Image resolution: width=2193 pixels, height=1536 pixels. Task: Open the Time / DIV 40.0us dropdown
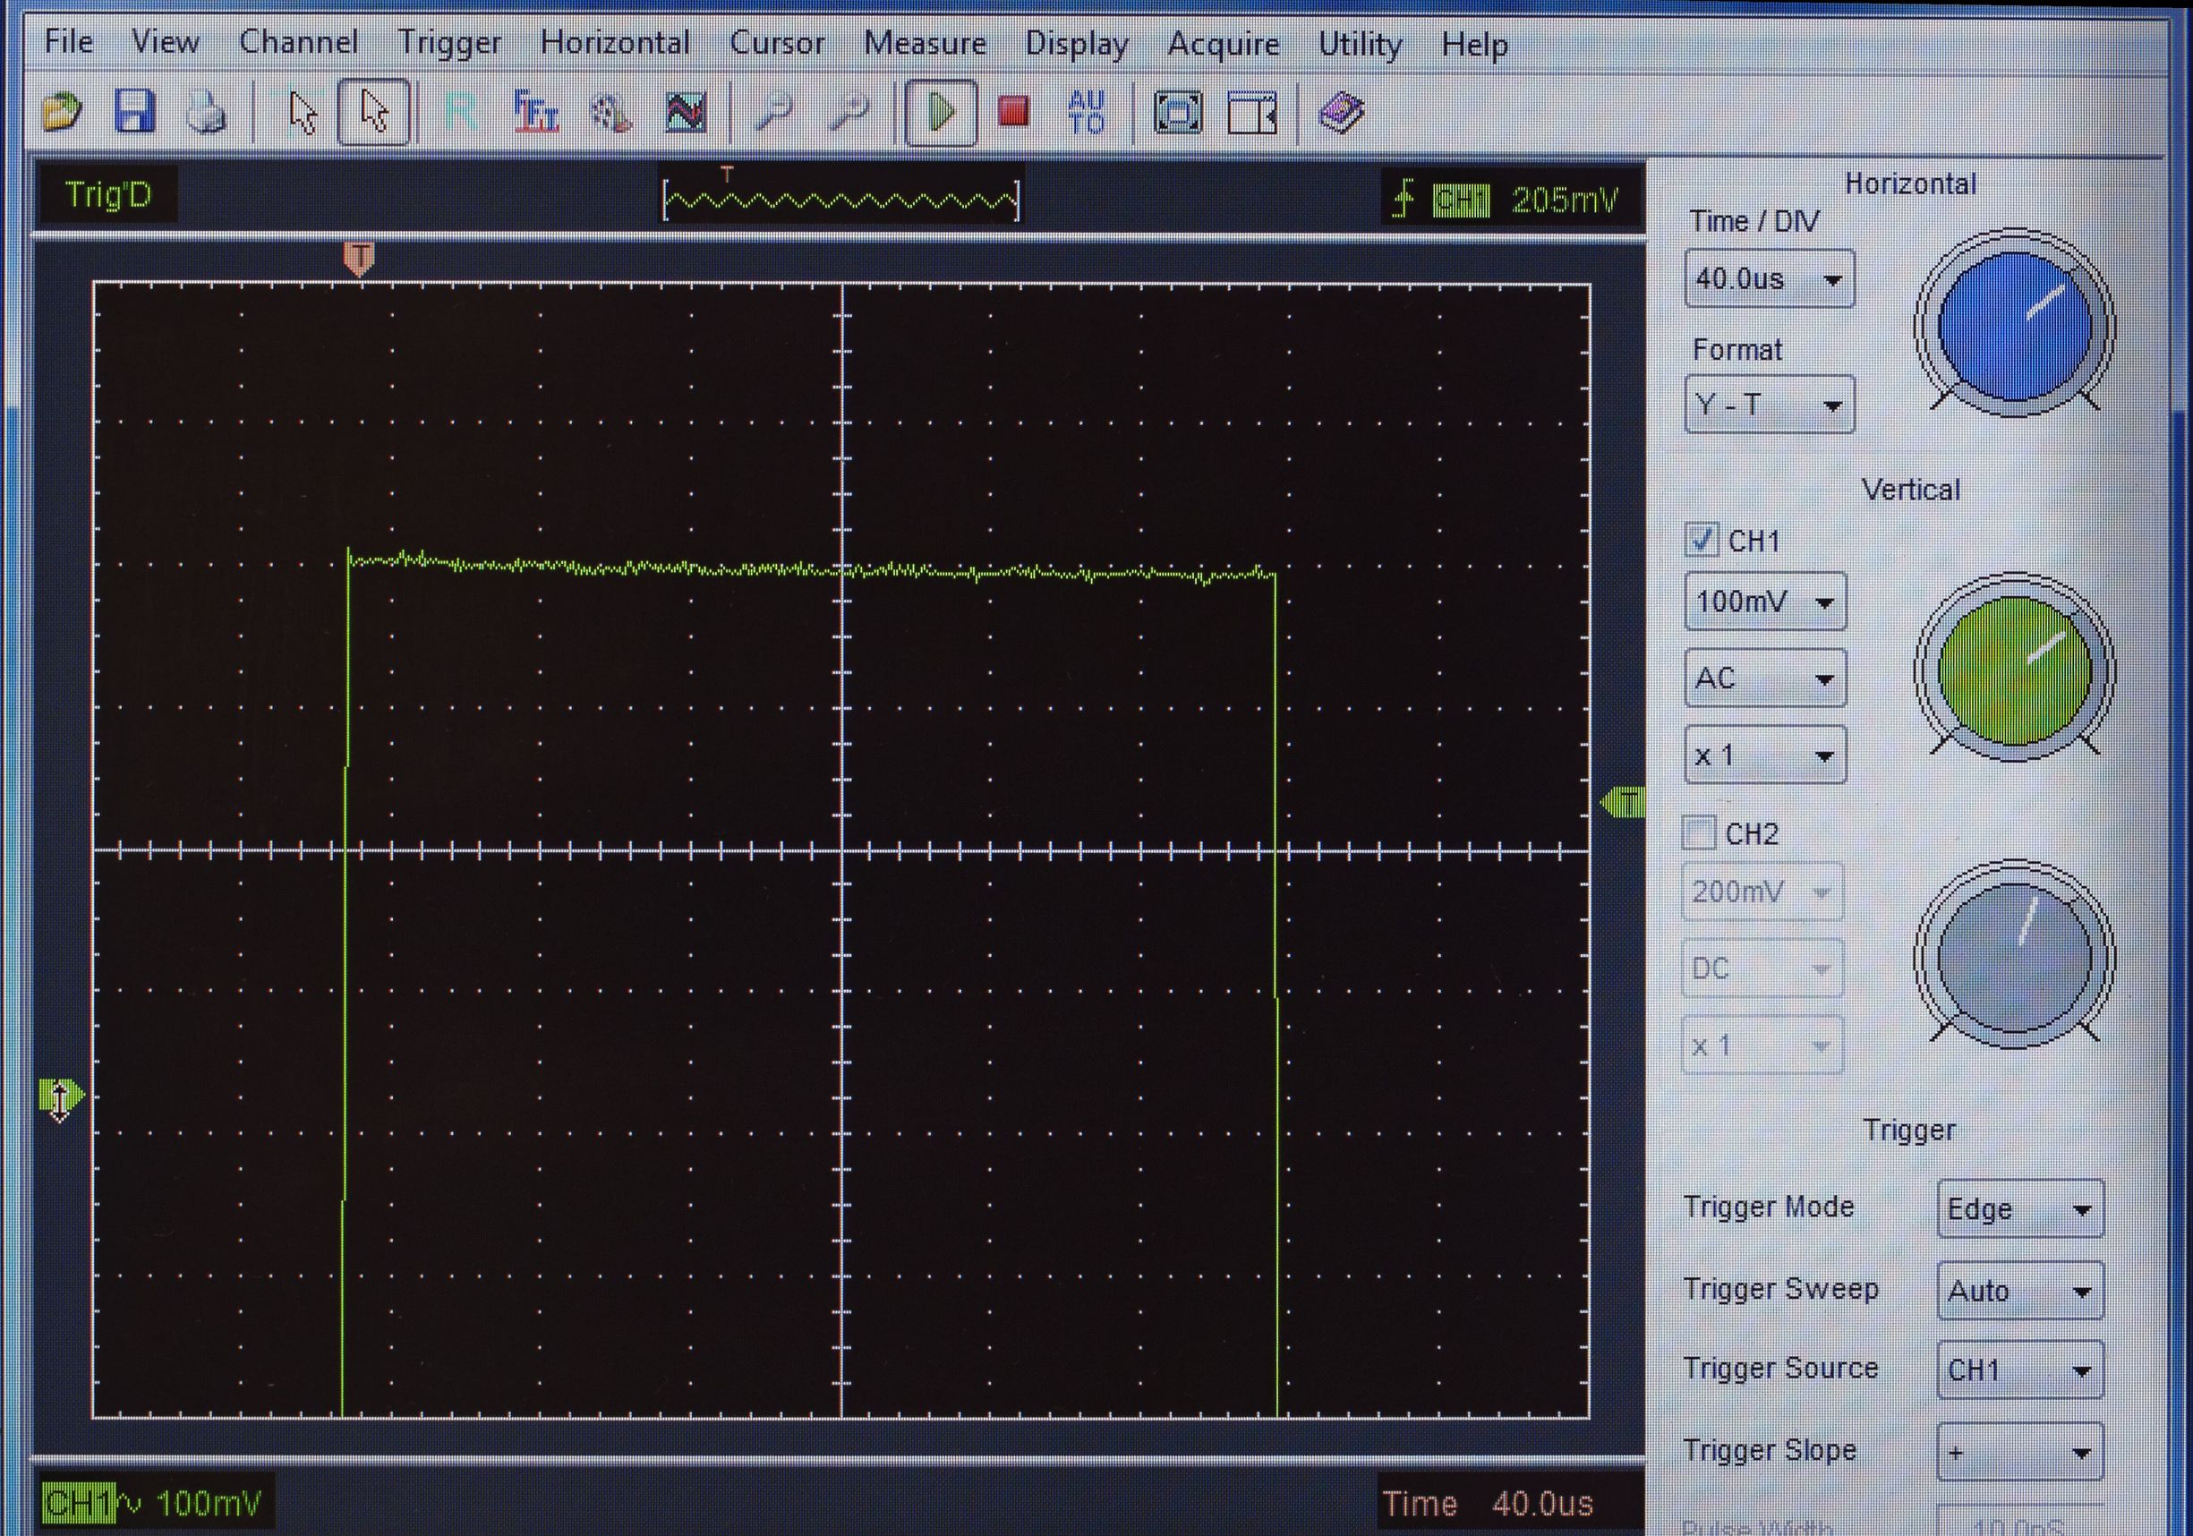pyautogui.click(x=1770, y=279)
